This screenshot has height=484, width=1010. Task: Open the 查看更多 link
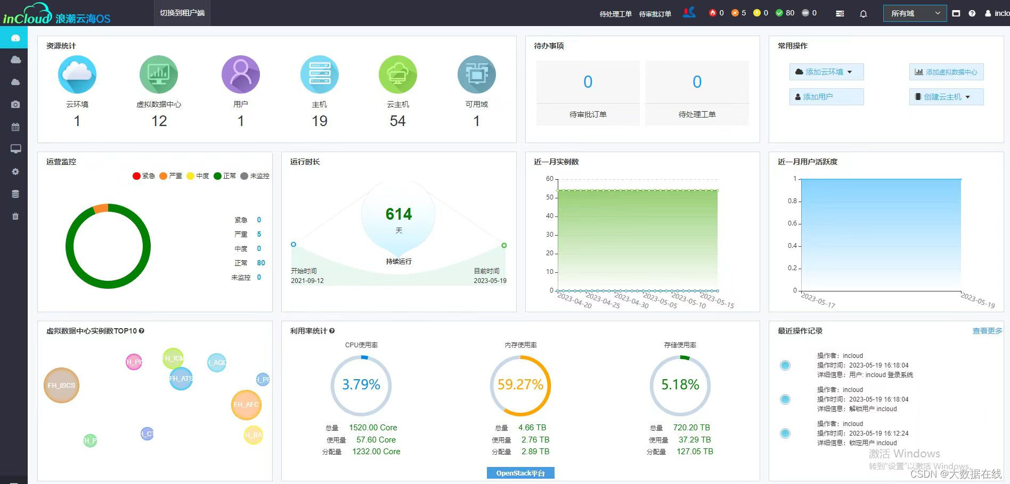[x=987, y=331]
